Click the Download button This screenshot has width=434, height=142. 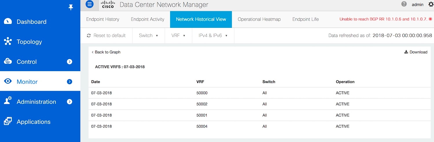click(416, 52)
